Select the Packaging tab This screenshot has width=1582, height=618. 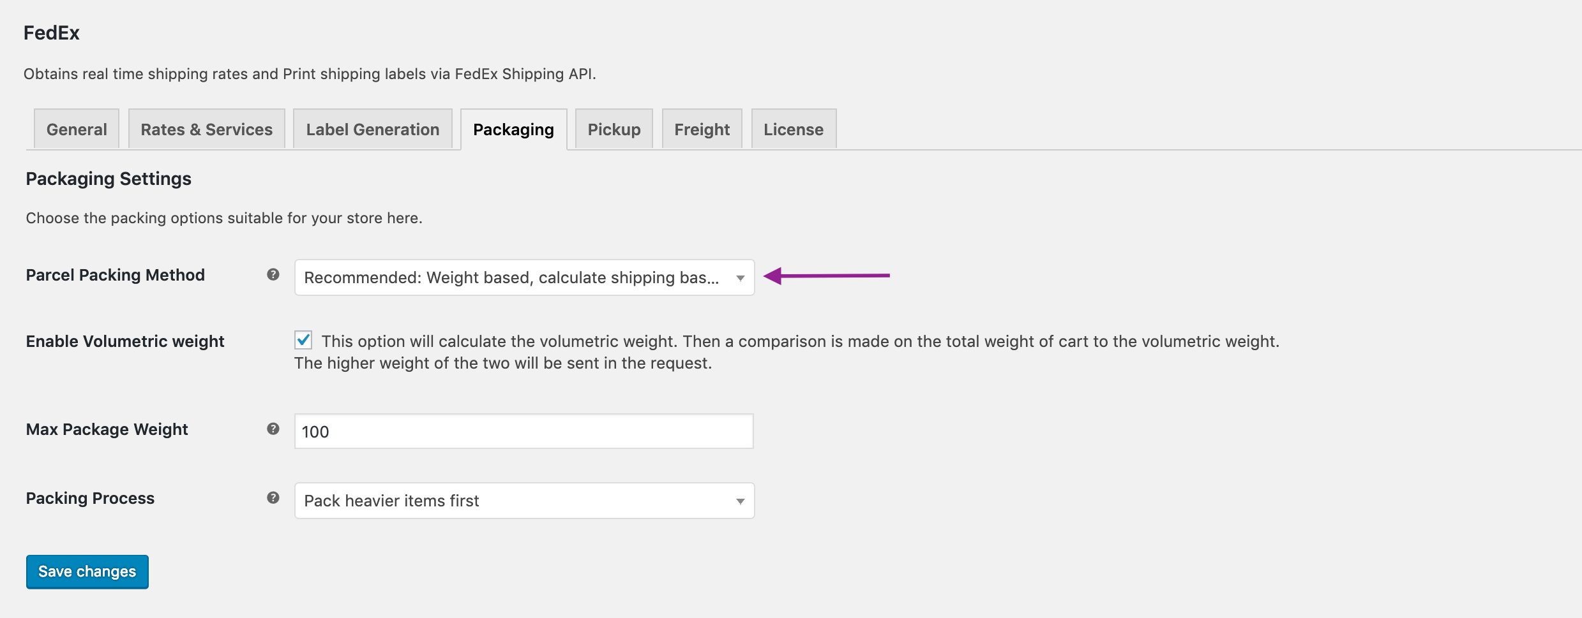(514, 129)
